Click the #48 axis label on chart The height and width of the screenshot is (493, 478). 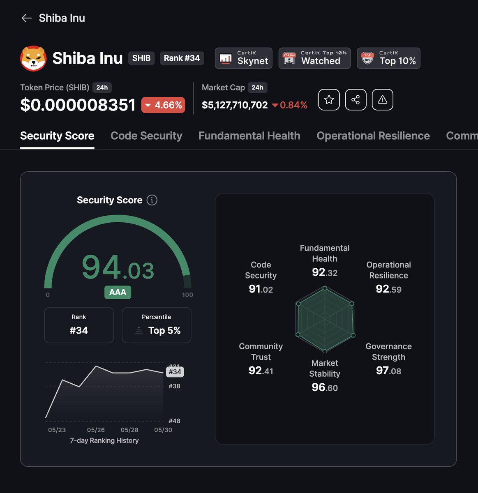174,421
